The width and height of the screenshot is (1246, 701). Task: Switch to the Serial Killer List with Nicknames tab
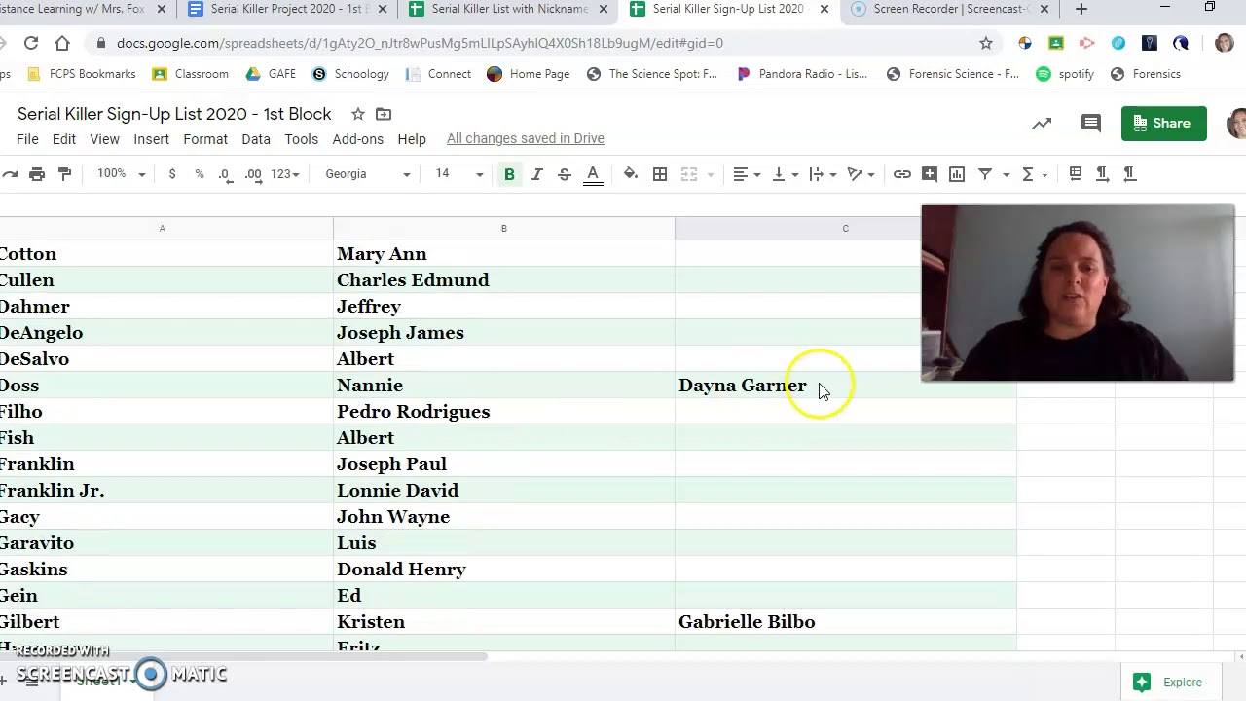(509, 9)
